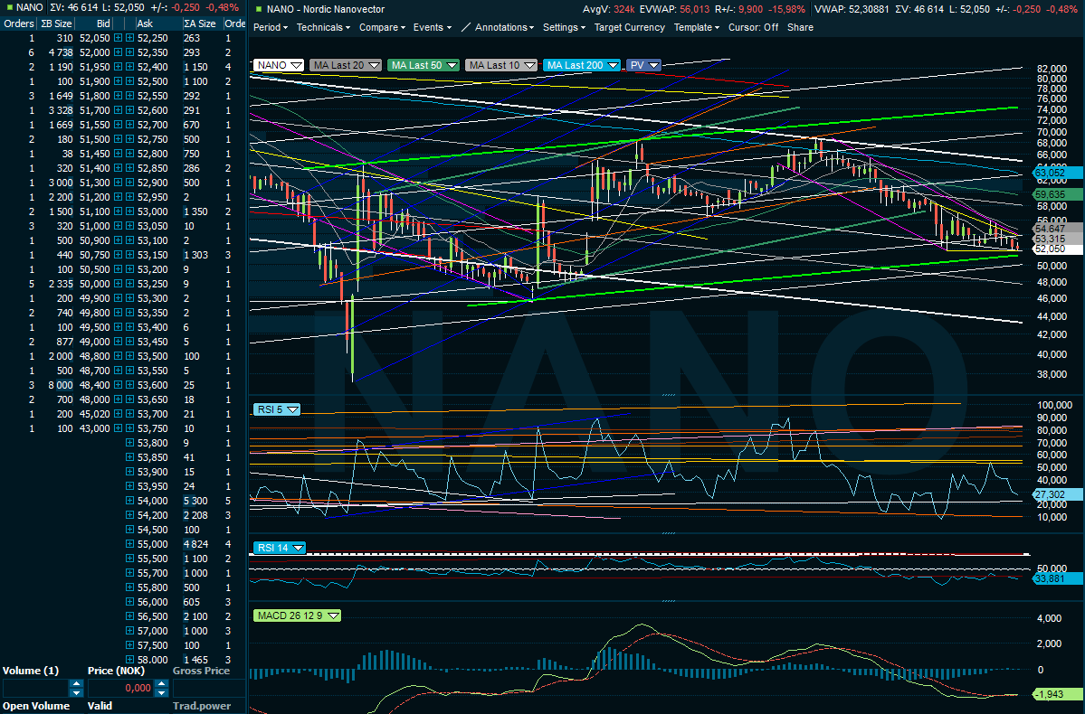Click the bid price 50,750 in order book
The height and width of the screenshot is (714, 1085).
tap(95, 255)
